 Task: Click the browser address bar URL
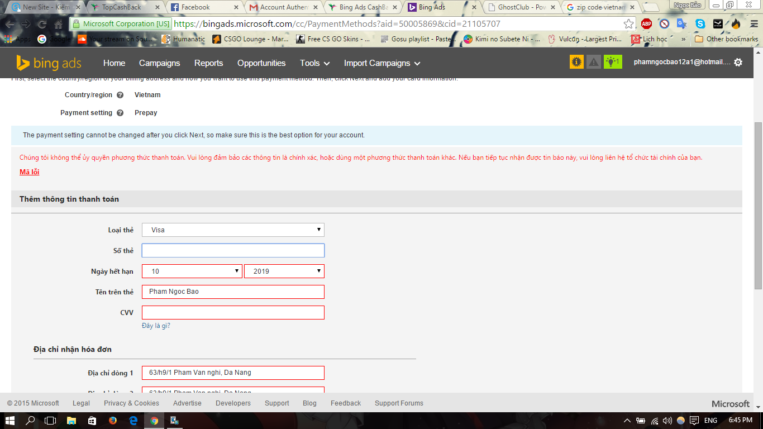click(337, 24)
